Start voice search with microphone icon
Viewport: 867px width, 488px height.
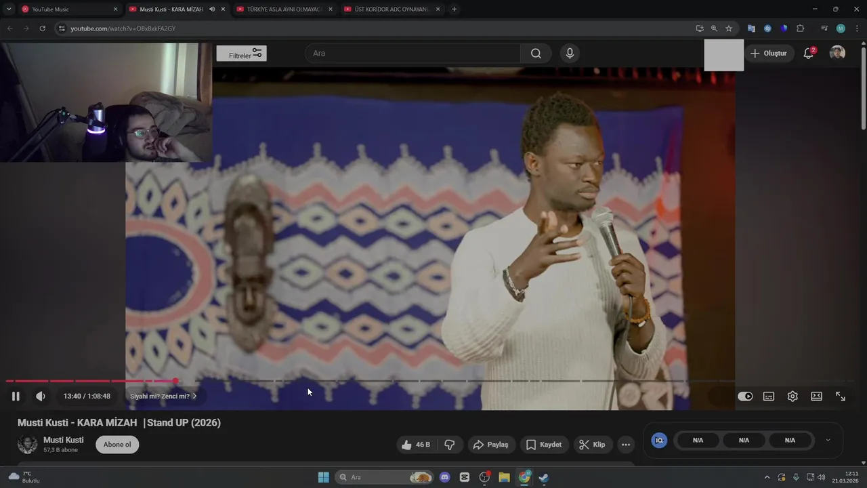570,54
